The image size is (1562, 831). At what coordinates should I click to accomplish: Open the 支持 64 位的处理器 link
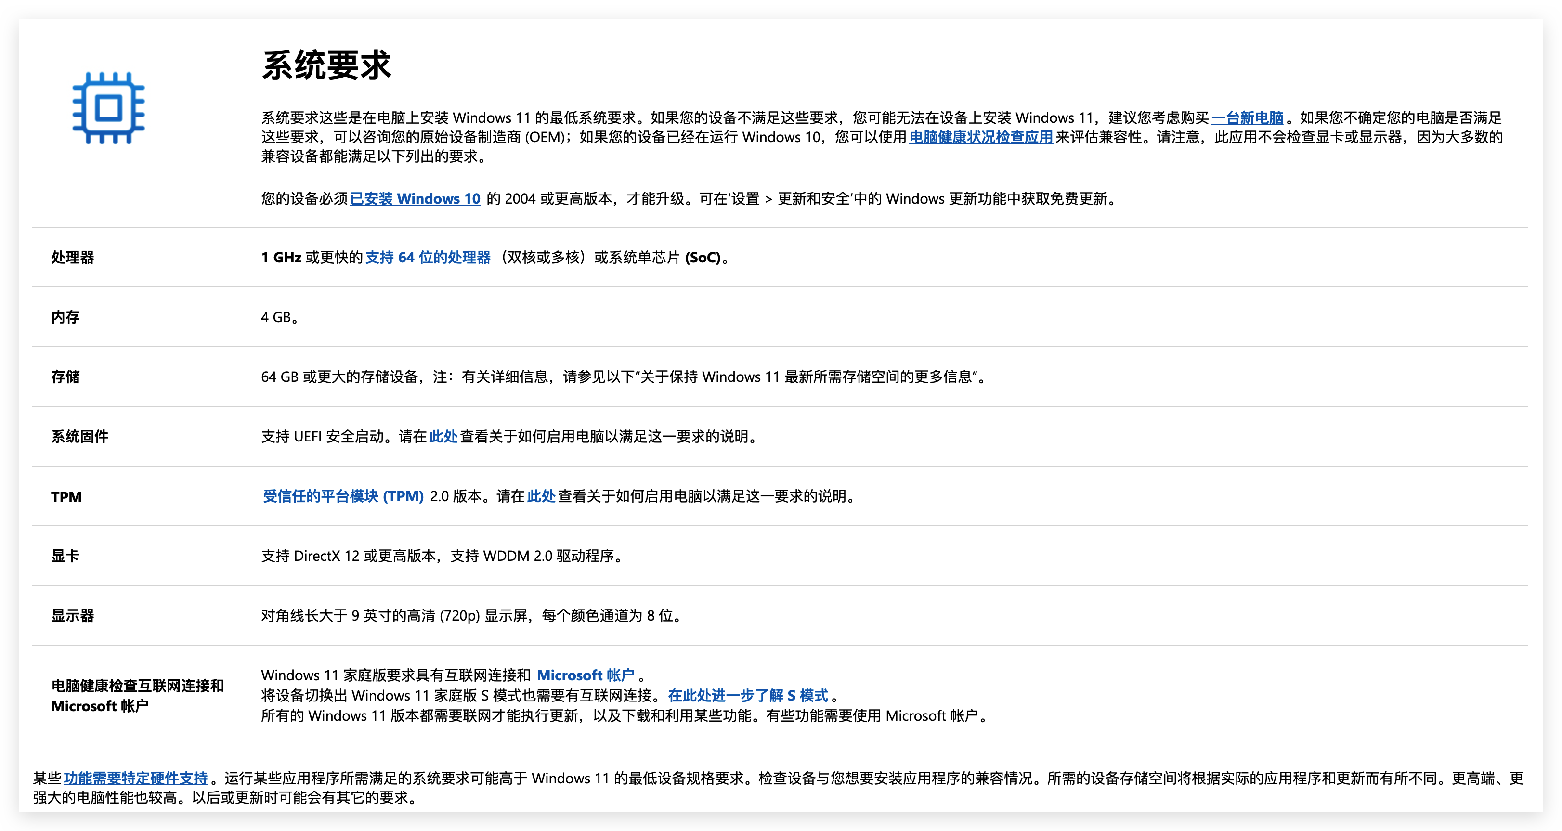(428, 258)
